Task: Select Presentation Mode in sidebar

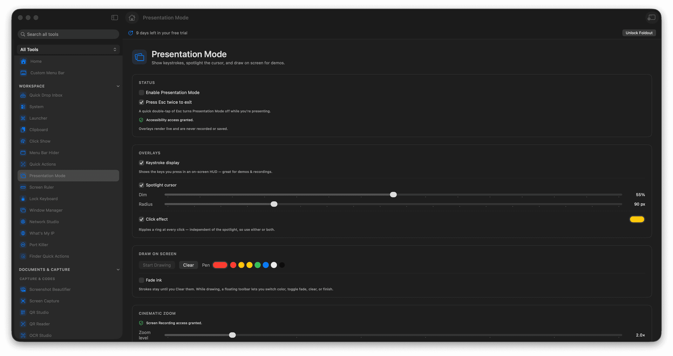Action: coord(68,176)
